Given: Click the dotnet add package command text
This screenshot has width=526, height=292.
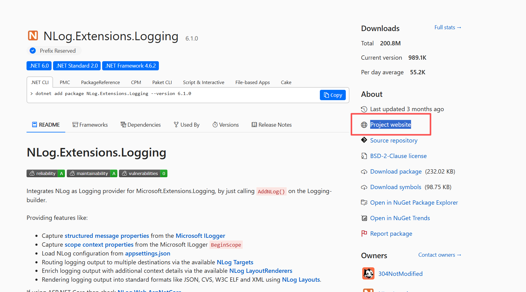Looking at the screenshot, I should [x=113, y=93].
